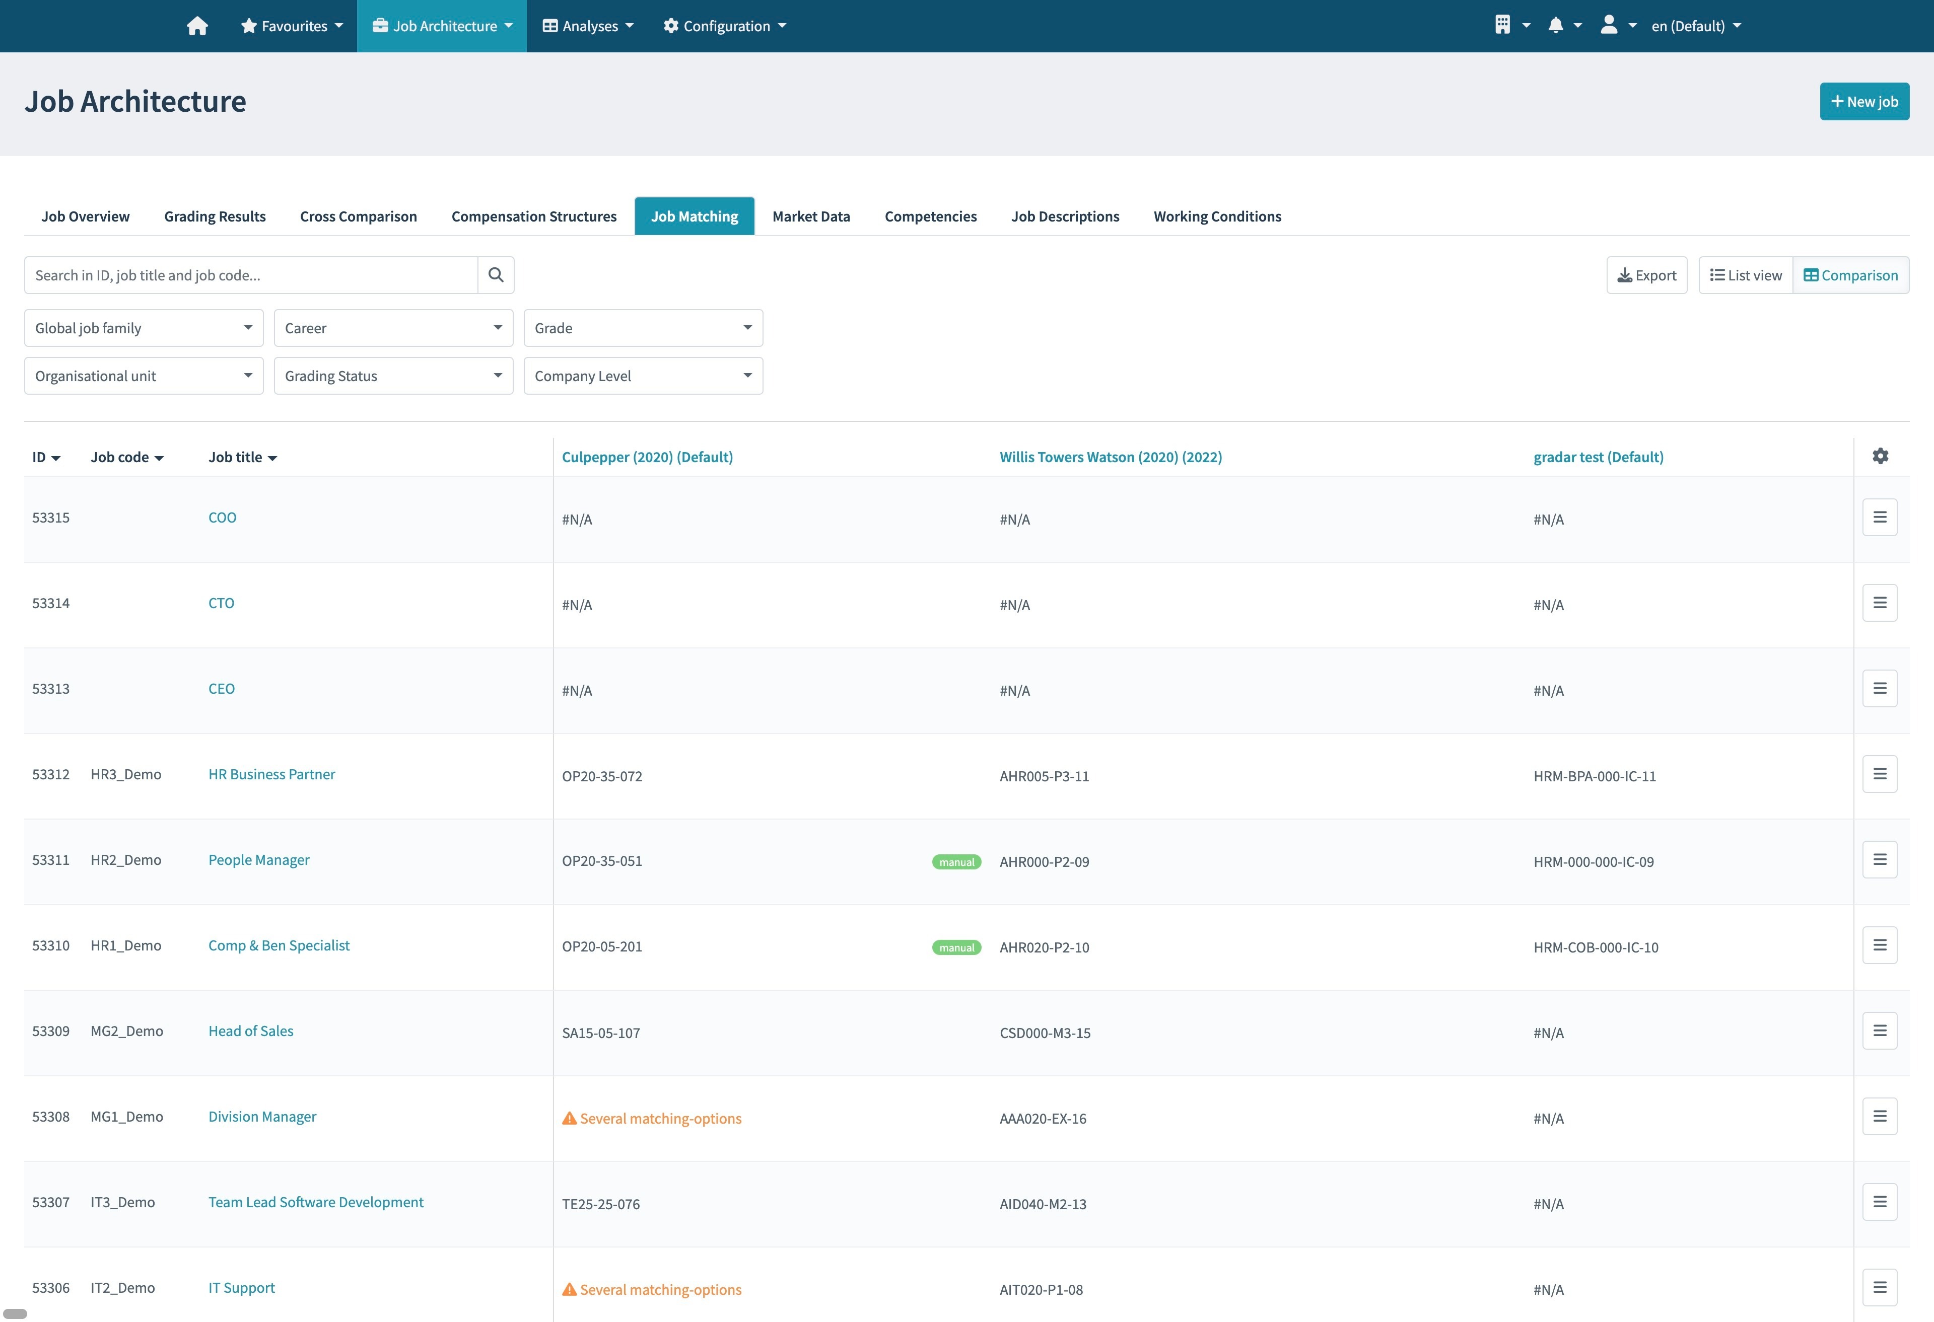Open the row actions menu for Head of Sales
This screenshot has width=1934, height=1322.
click(x=1880, y=1030)
